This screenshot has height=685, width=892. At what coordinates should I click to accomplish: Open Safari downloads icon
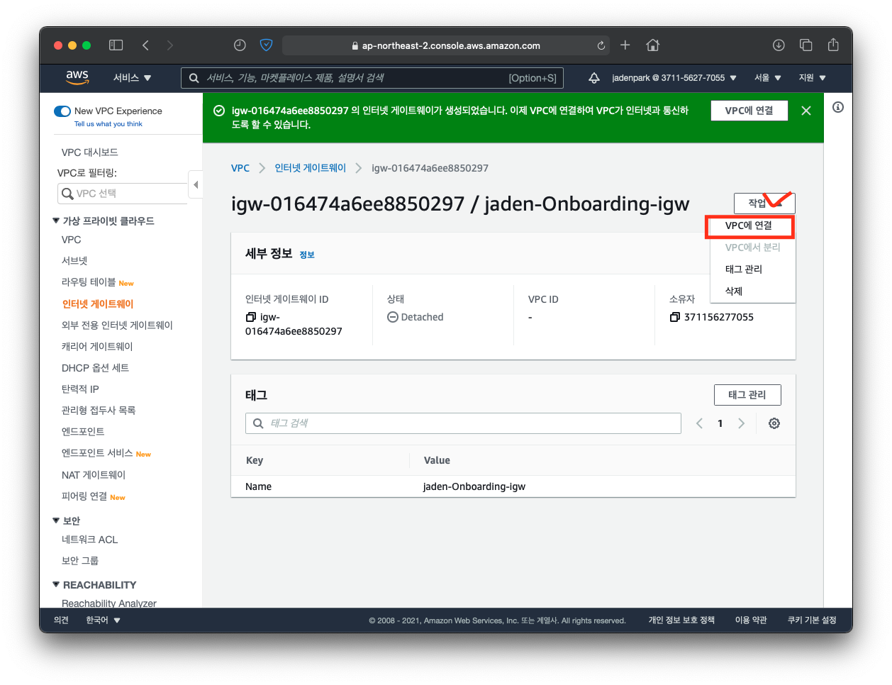[x=779, y=45]
